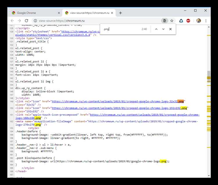Open the Chrome three-dot menu
Screen dimensions: 218x185
pyautogui.click(x=206, y=21)
